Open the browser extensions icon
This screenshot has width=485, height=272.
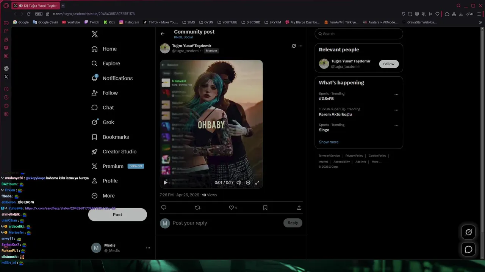click(447, 14)
